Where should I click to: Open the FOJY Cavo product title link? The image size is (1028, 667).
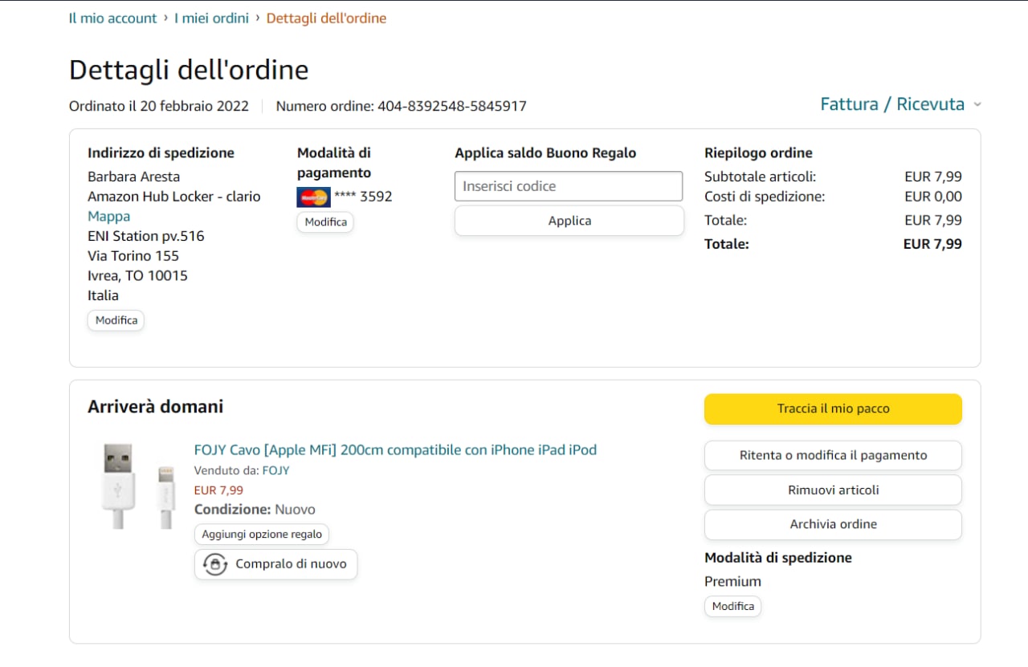395,449
